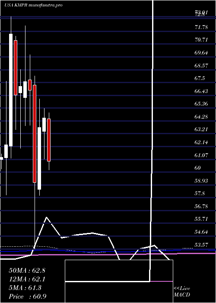Click the 62.14 price axis label
This screenshot has width=216, height=303.
tap(201, 142)
